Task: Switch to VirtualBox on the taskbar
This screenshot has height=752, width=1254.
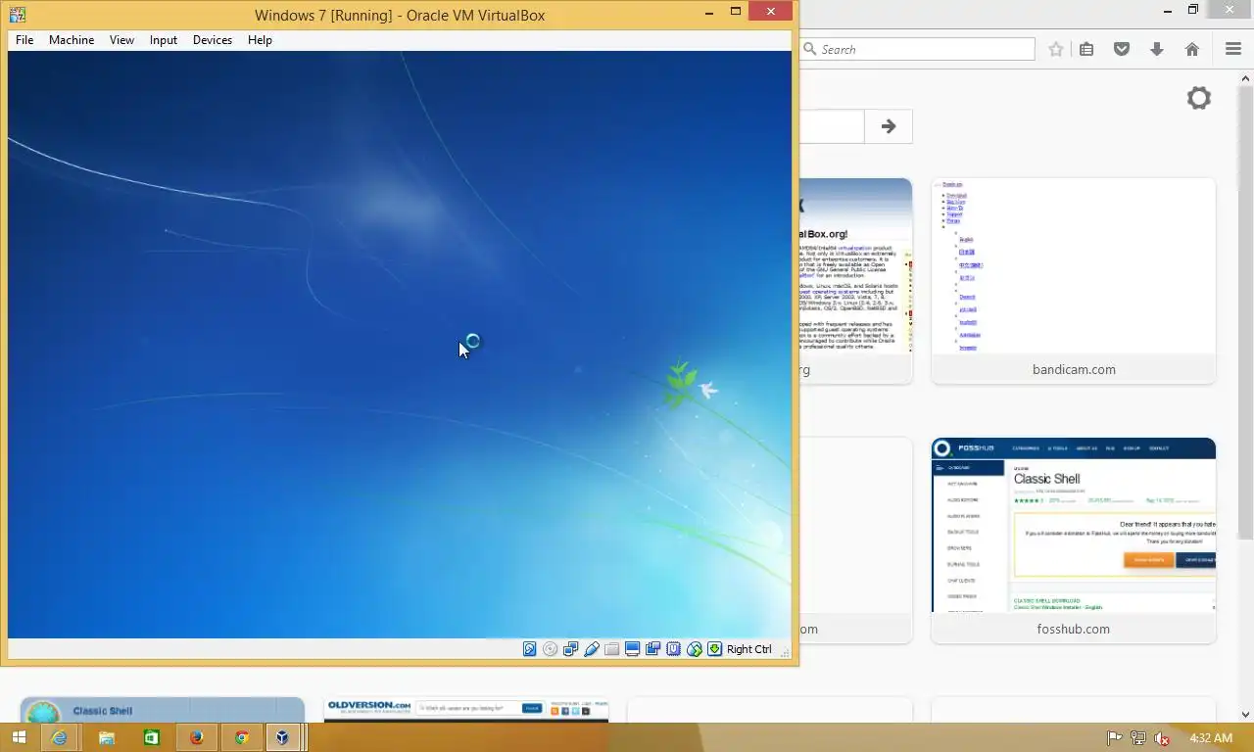Action: click(x=283, y=737)
